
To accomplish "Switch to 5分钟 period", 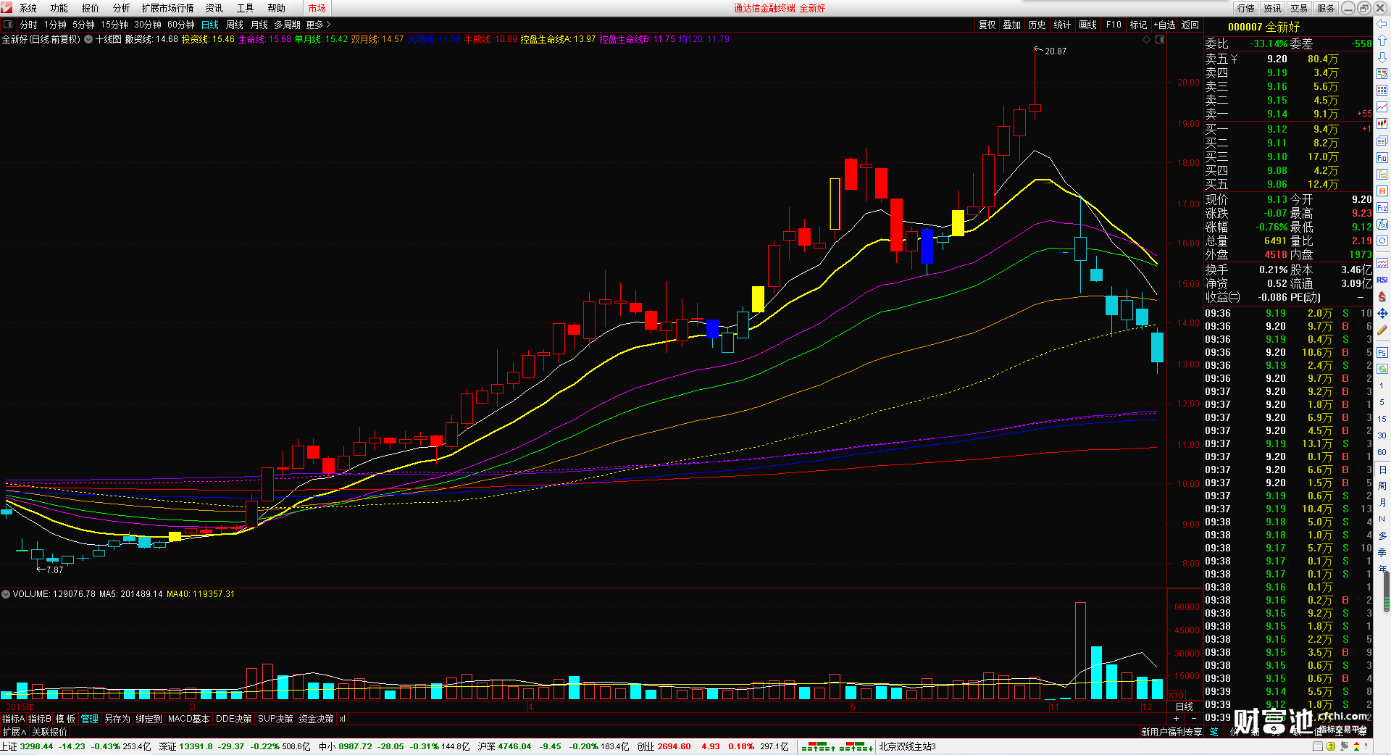I will pyautogui.click(x=84, y=25).
